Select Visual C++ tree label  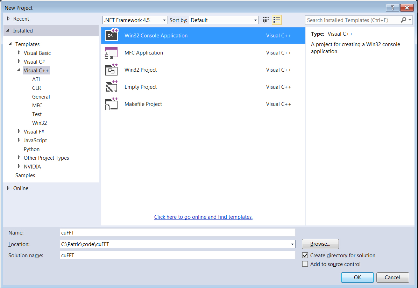(x=36, y=70)
